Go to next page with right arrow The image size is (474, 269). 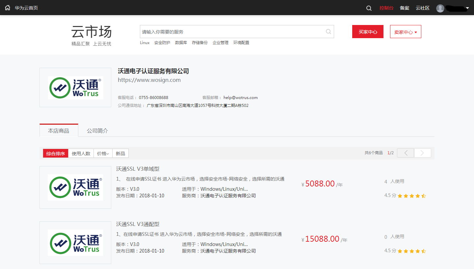point(422,153)
